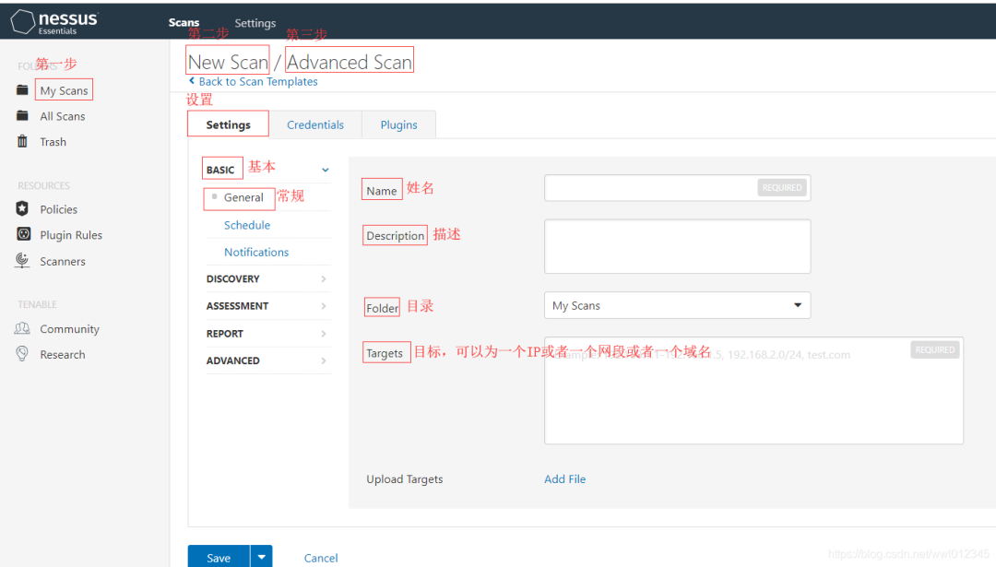Screen dimensions: 996x567
Task: Expand the DISCOVERY section
Action: tap(268, 278)
